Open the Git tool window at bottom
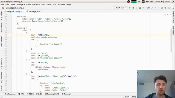The width and height of the screenshot is (175, 98). click(x=39, y=94)
